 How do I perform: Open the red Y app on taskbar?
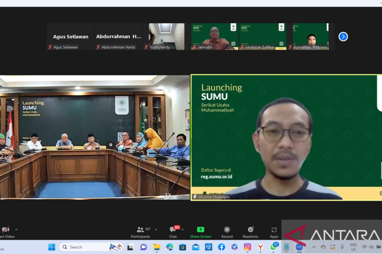260,247
